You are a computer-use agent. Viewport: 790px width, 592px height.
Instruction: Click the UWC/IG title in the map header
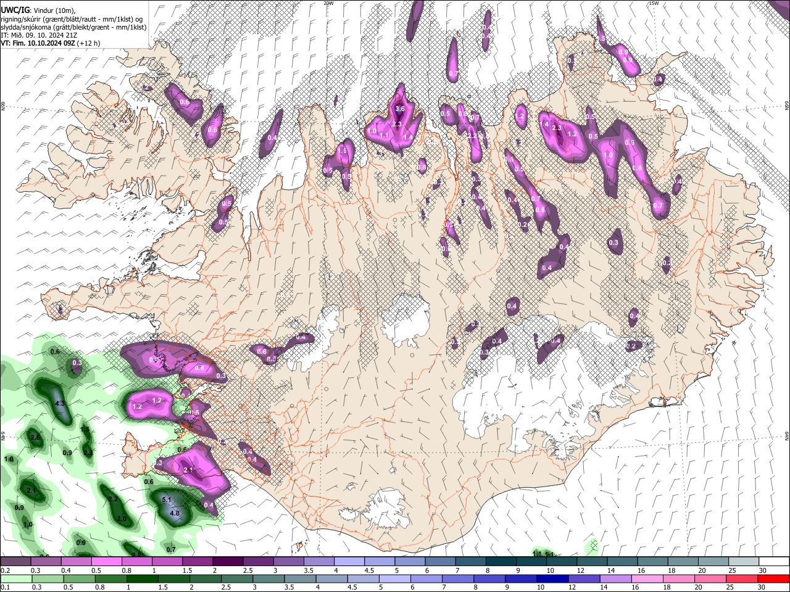coord(15,10)
